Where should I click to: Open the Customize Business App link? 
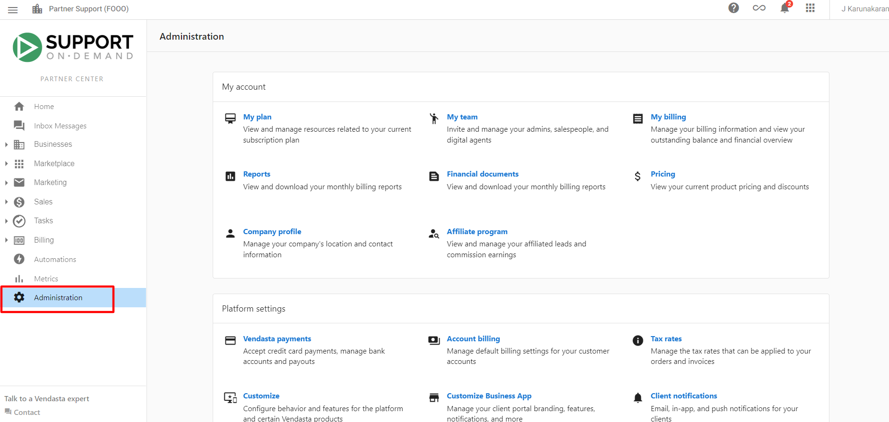tap(489, 396)
